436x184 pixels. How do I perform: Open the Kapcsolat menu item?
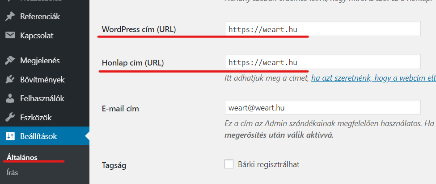coord(36,35)
